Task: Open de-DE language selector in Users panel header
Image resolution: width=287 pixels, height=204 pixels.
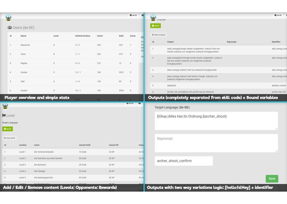Action: point(133,15)
